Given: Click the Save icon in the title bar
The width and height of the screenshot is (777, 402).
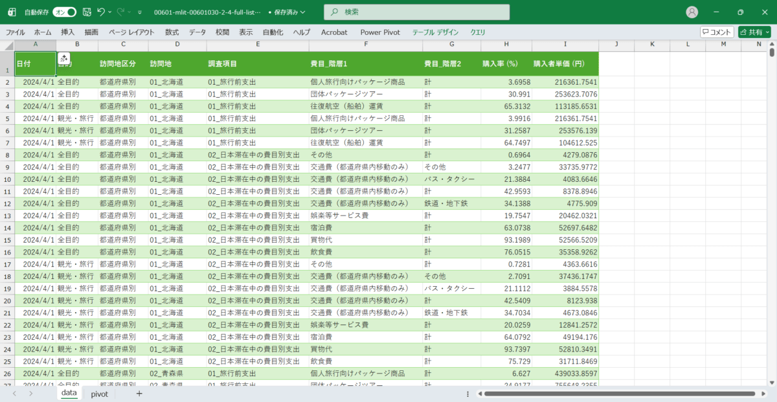Looking at the screenshot, I should point(86,12).
